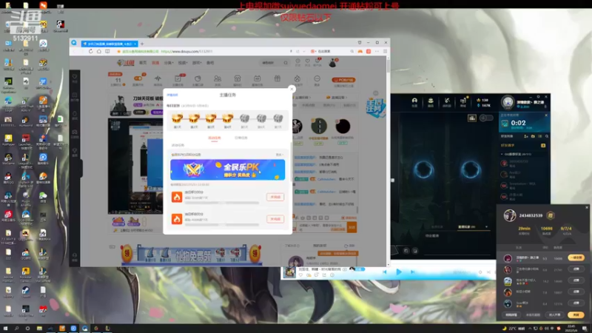The height and width of the screenshot is (333, 592).
Task: Open the streamer tasks checklist icon
Action: (x=178, y=78)
